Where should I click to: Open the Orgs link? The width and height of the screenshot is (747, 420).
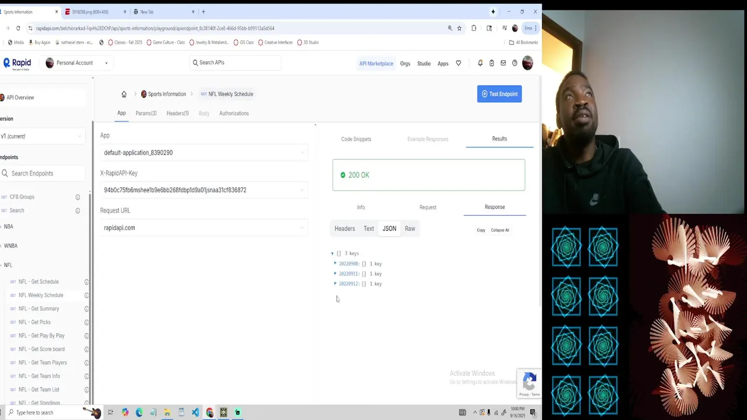point(405,64)
